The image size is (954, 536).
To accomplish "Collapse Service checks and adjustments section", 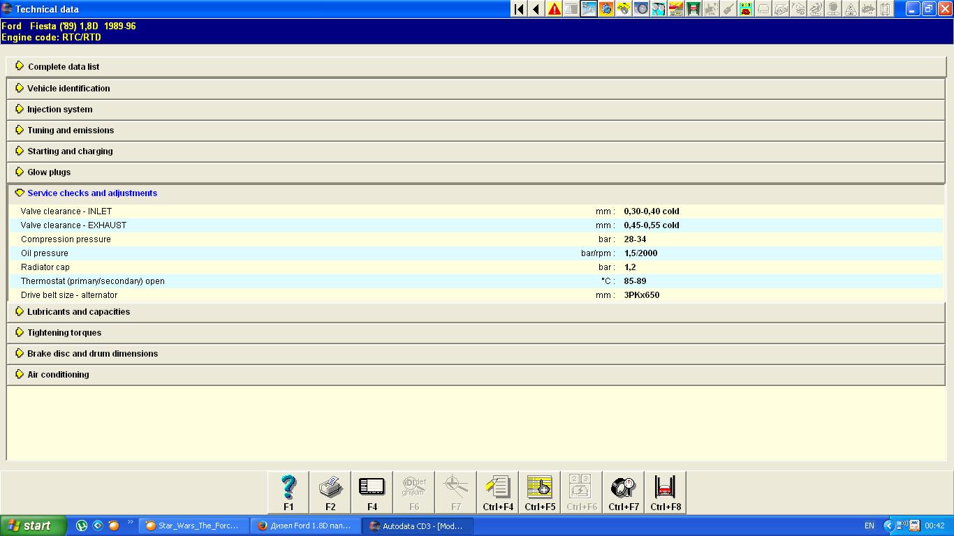I will coord(91,193).
